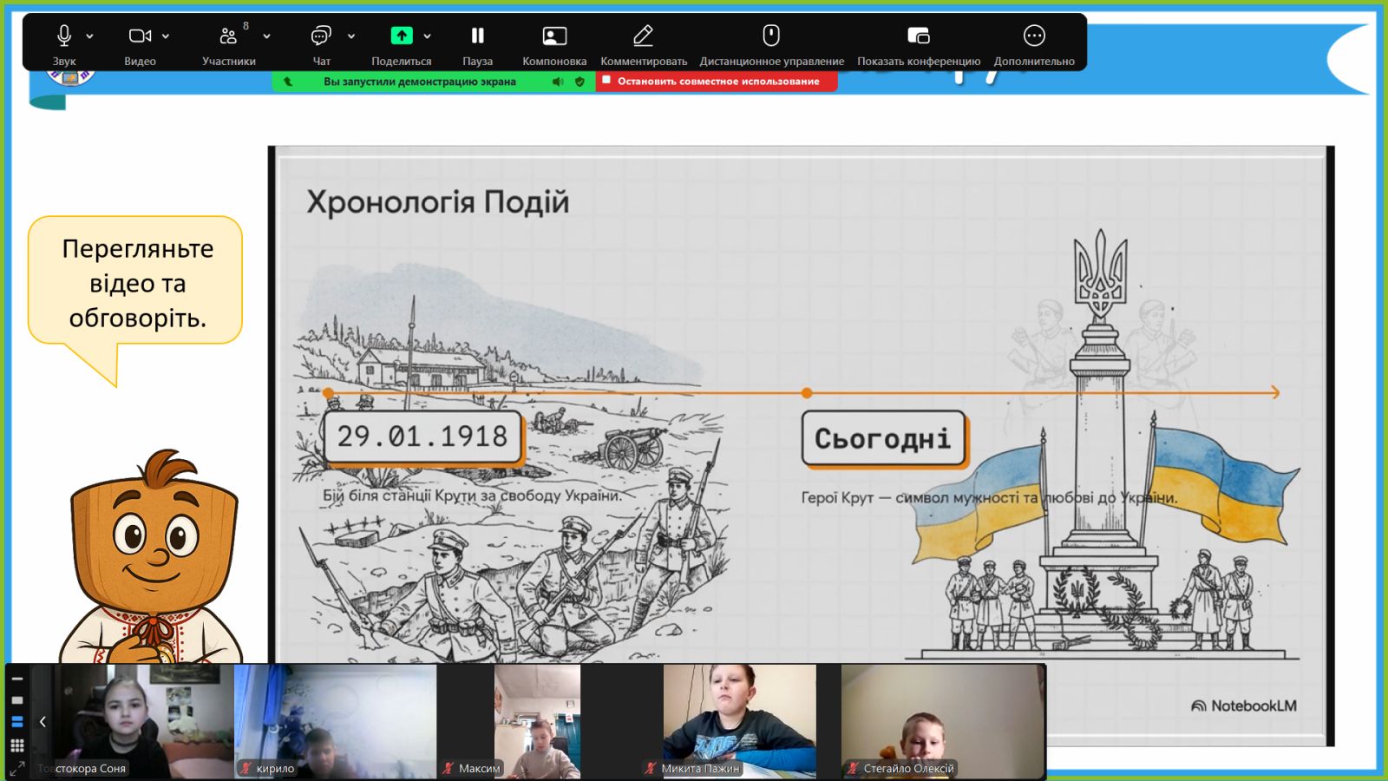Click Остановить совместное использование button
Screen dimensions: 1388x781
(717, 82)
